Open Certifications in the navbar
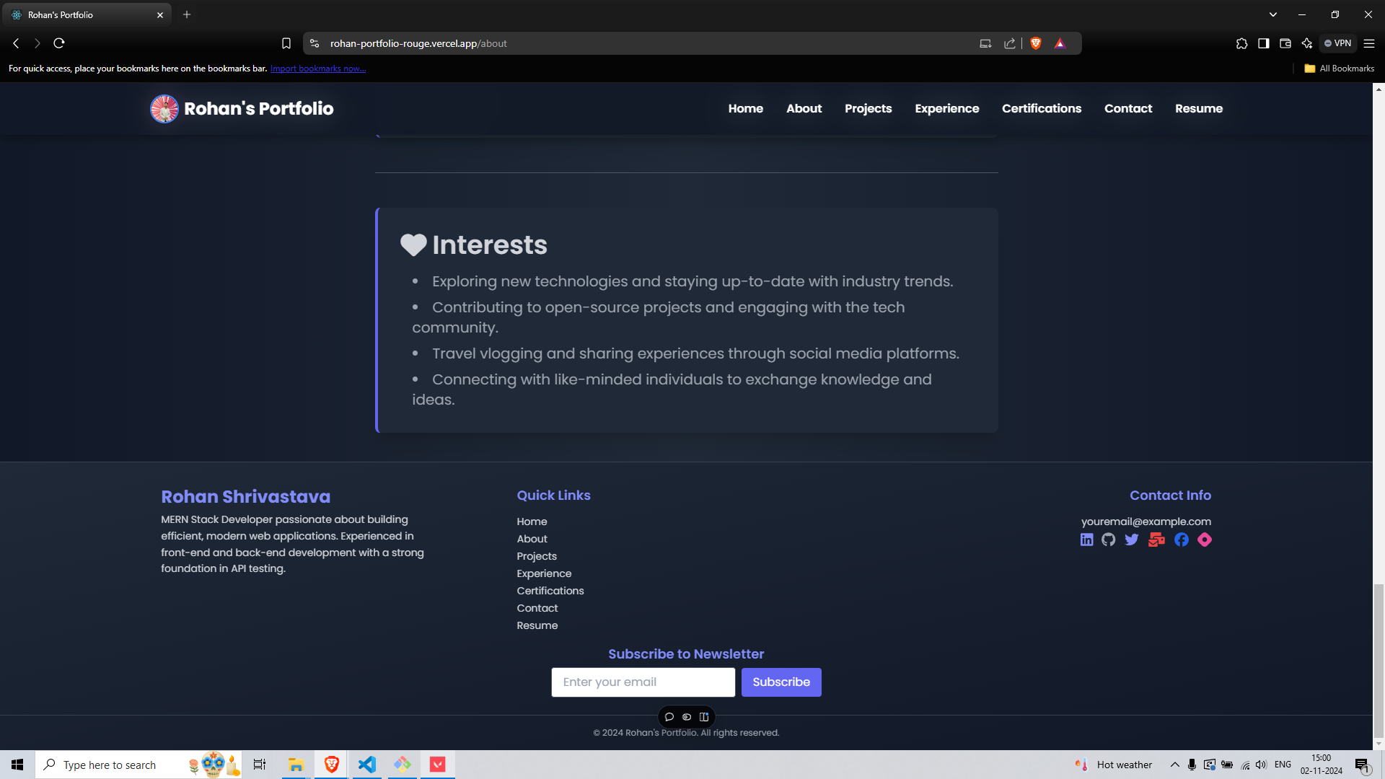The width and height of the screenshot is (1385, 779). point(1041,108)
